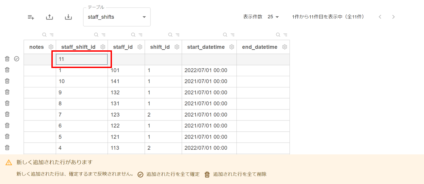Delete the row with staff_id 121
The image size is (424, 184).
pos(7,136)
